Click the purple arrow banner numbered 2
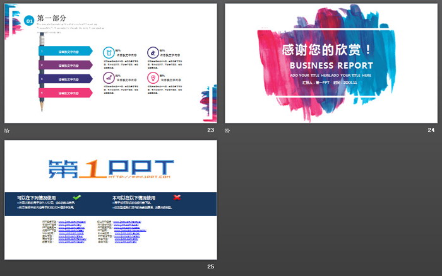This screenshot has width=442, height=276. pyautogui.click(x=66, y=65)
